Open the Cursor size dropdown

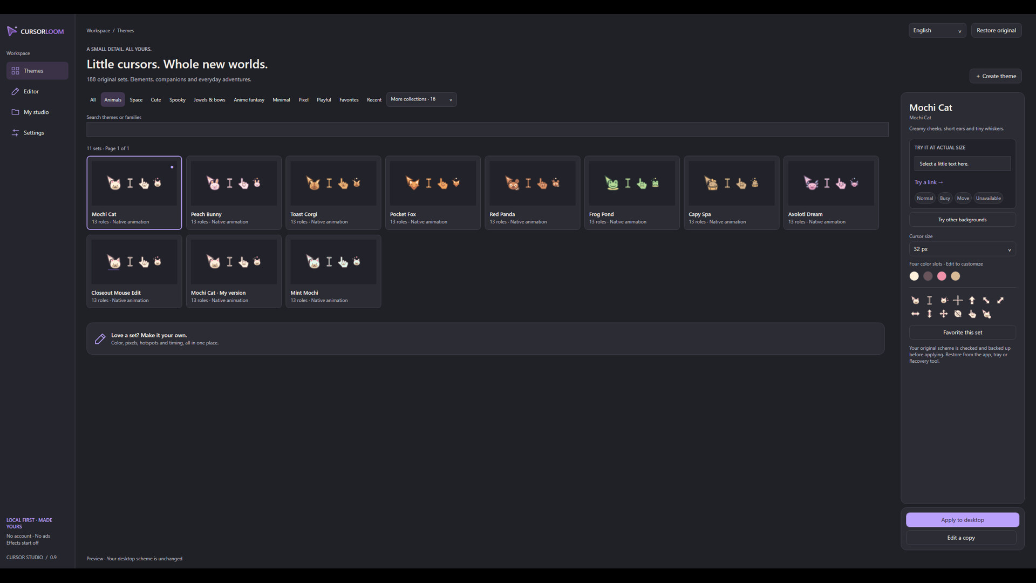(962, 249)
